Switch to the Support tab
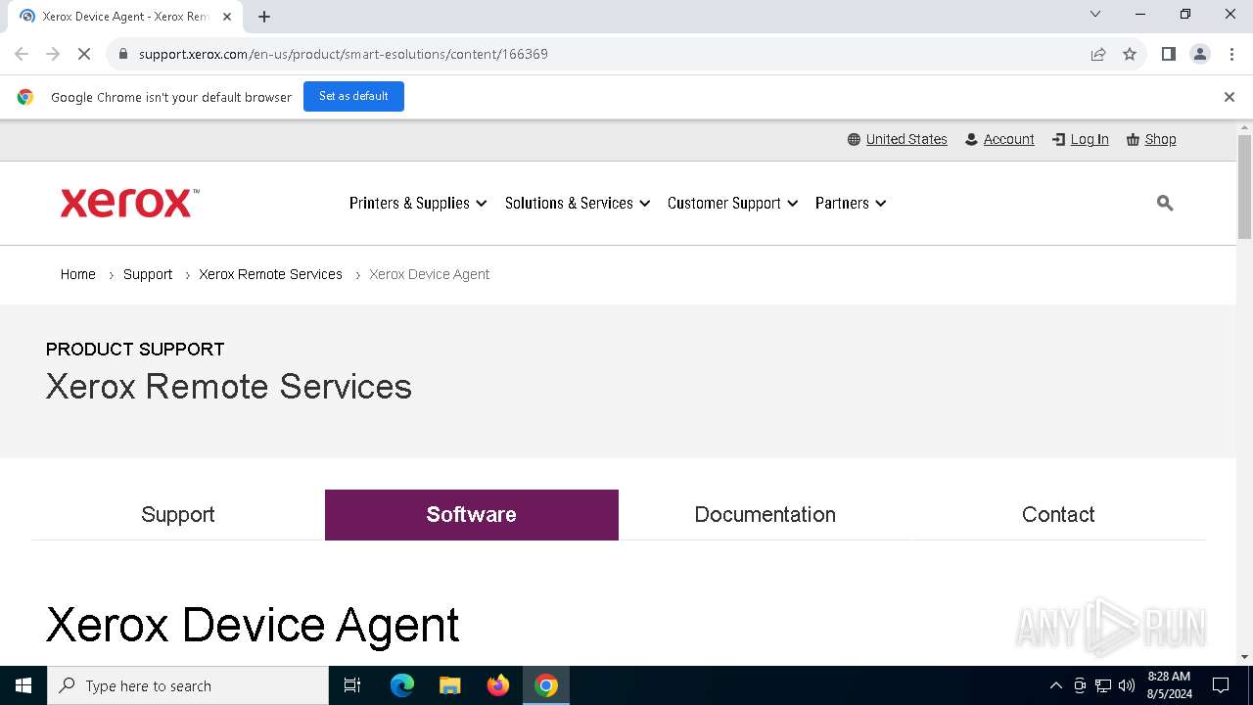 click(x=178, y=515)
